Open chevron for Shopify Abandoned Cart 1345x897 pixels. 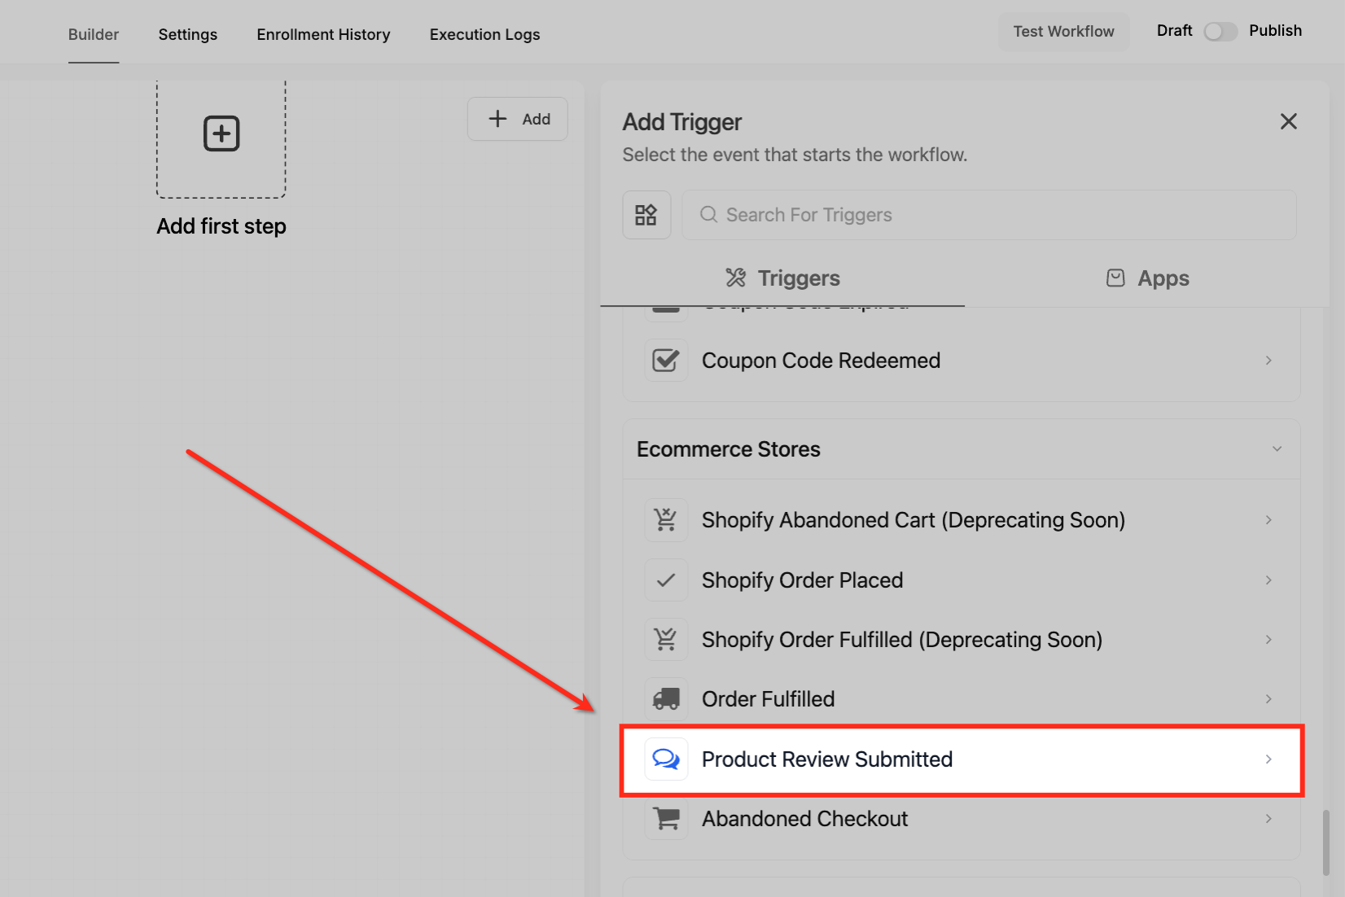click(1268, 520)
